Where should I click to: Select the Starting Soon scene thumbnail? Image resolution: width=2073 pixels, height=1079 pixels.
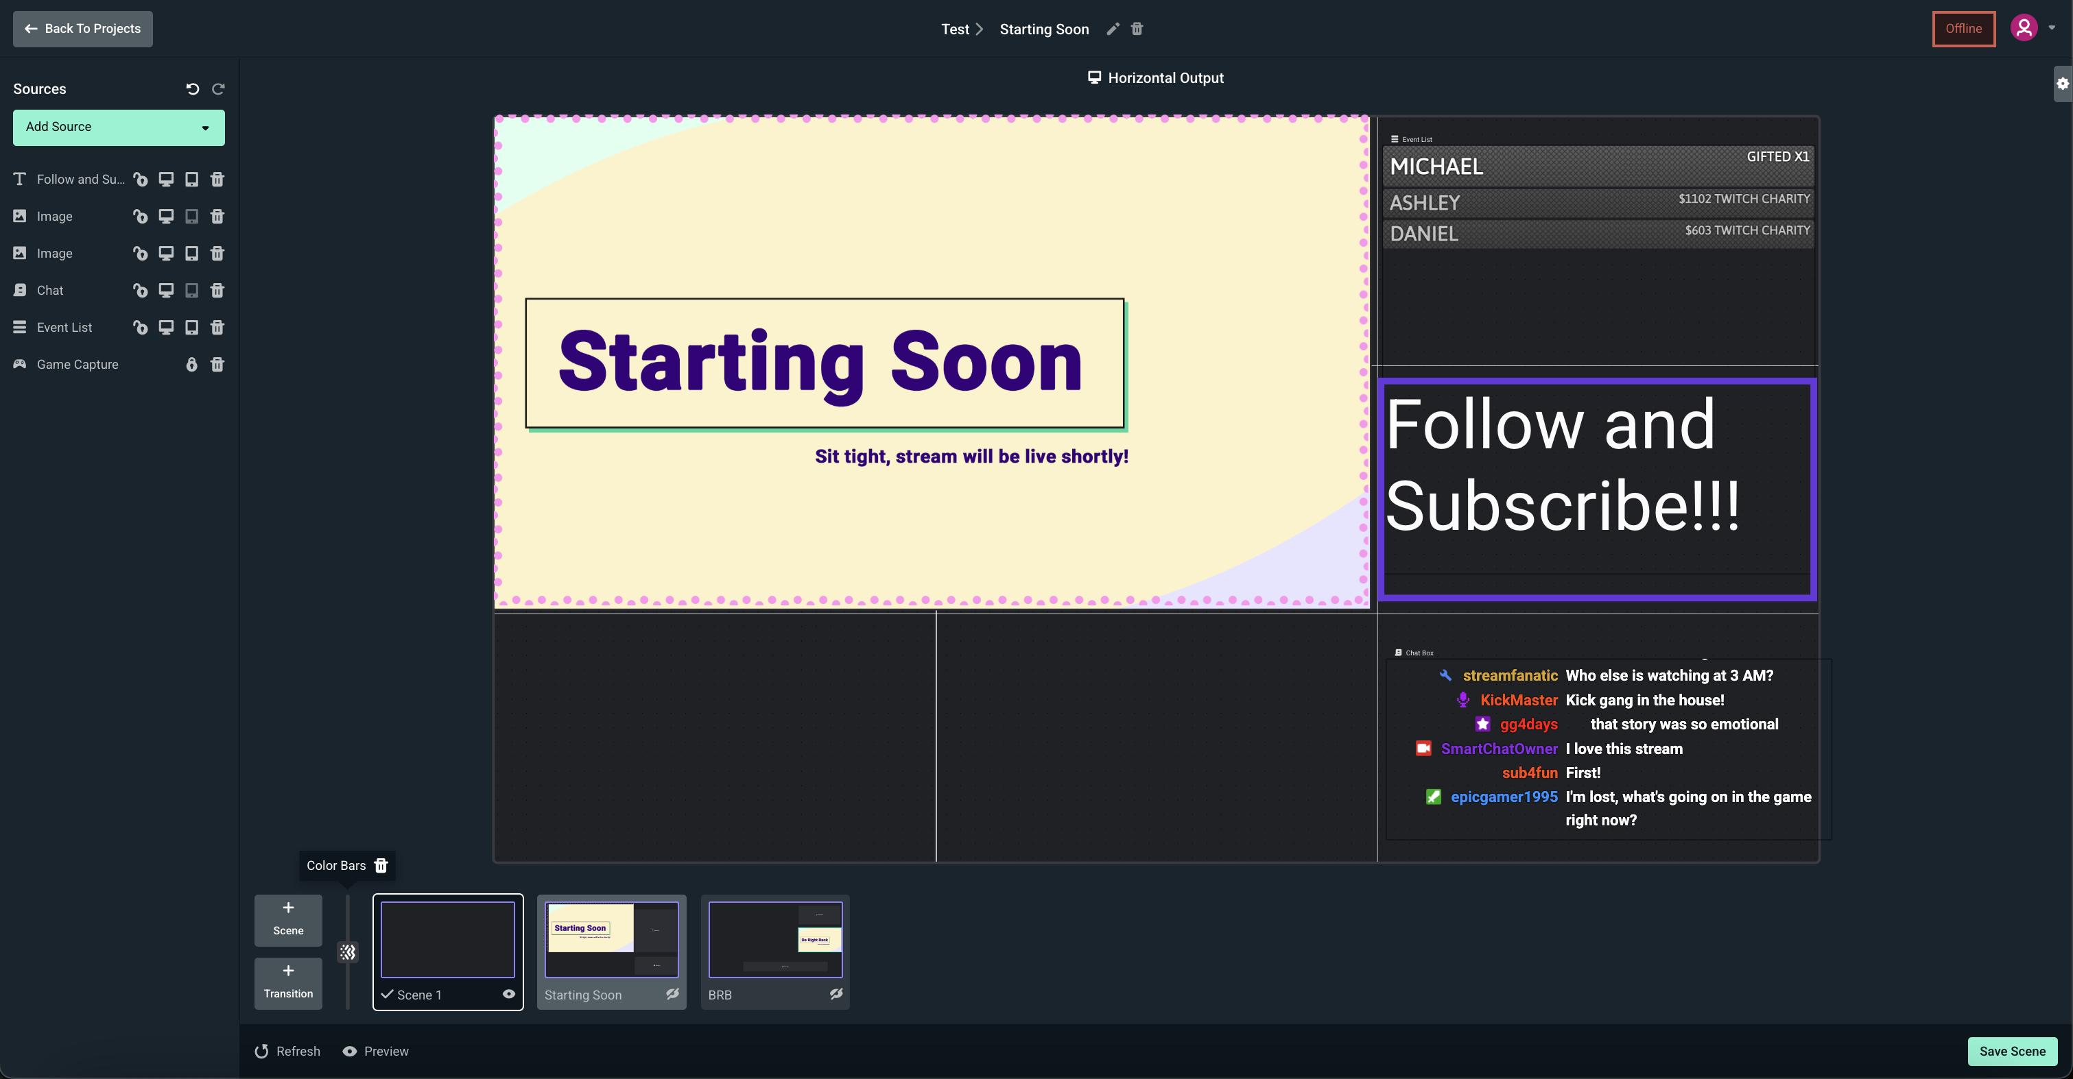pyautogui.click(x=612, y=939)
